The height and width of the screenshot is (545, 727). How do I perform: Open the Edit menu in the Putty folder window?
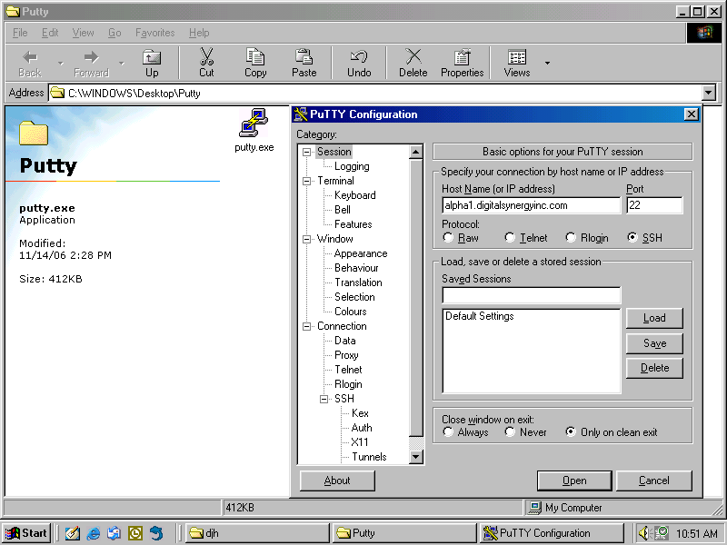click(x=50, y=33)
